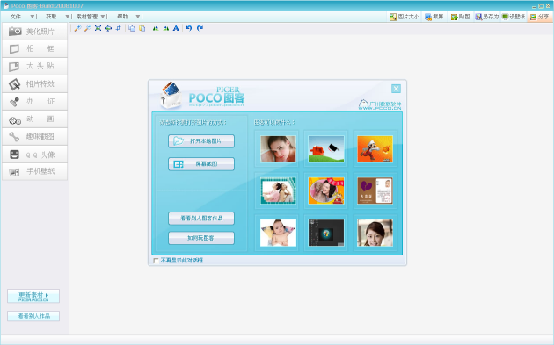Click the 分享 share toolbar button
The width and height of the screenshot is (554, 345).
click(x=540, y=17)
